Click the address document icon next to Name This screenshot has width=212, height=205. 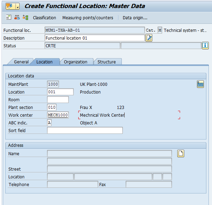pos(181,153)
